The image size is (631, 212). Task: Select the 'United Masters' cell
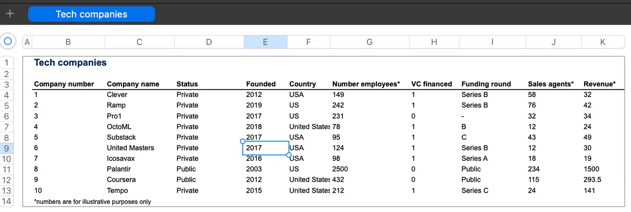tap(131, 148)
